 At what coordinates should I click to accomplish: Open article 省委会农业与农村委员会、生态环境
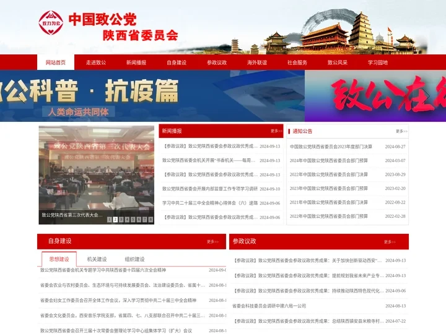(x=122, y=285)
